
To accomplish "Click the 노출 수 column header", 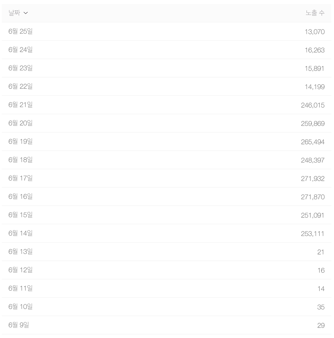I will point(315,13).
